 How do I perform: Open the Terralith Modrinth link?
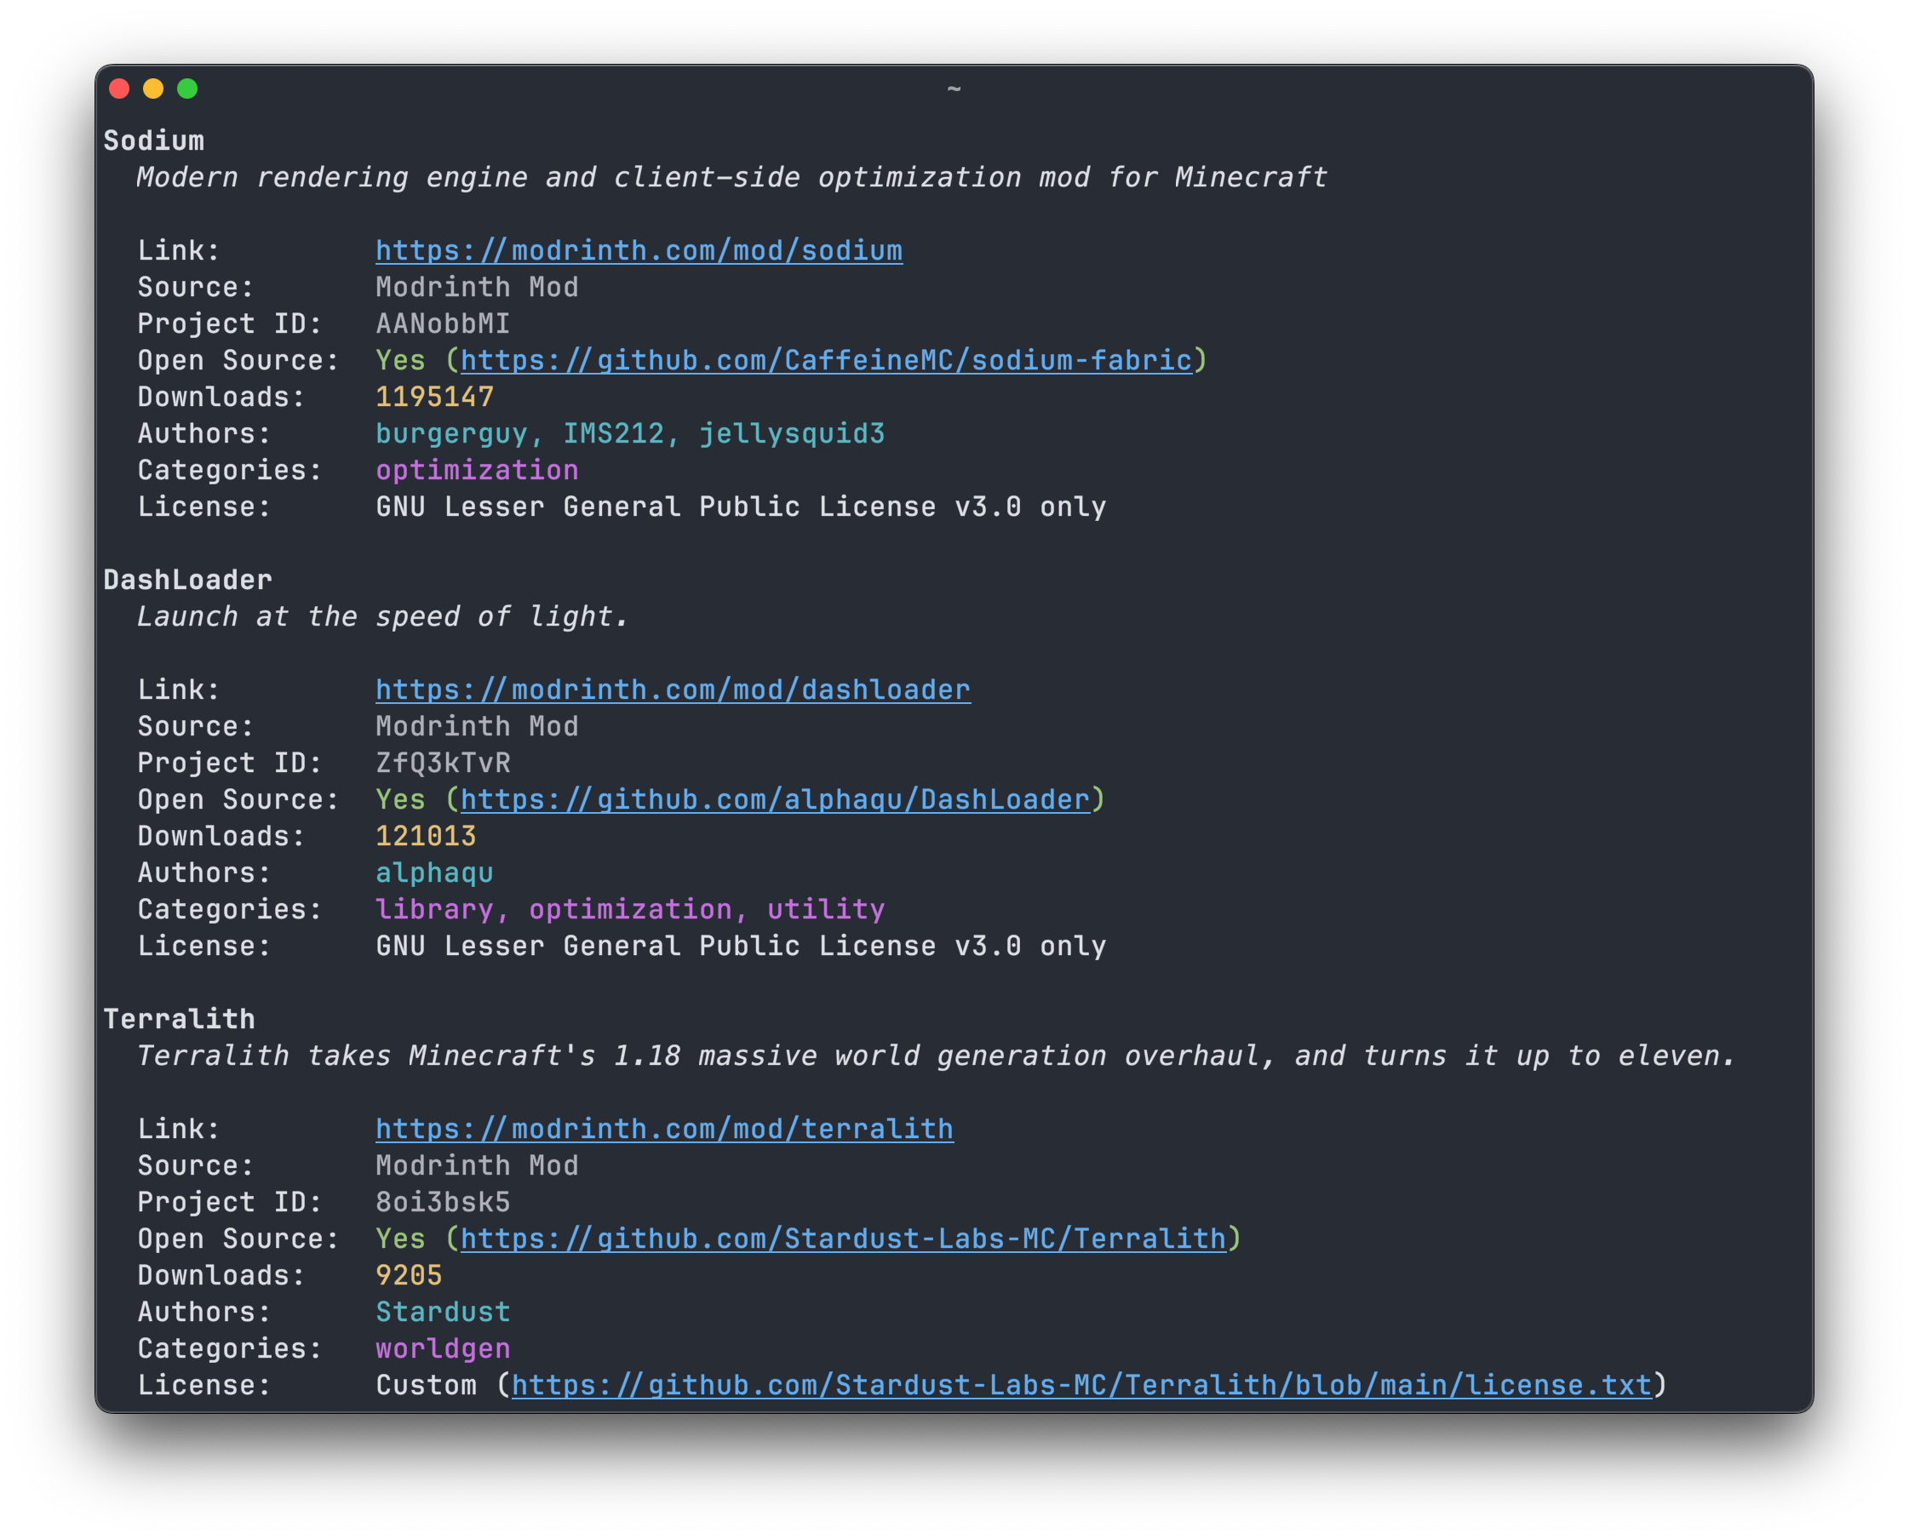click(664, 1129)
